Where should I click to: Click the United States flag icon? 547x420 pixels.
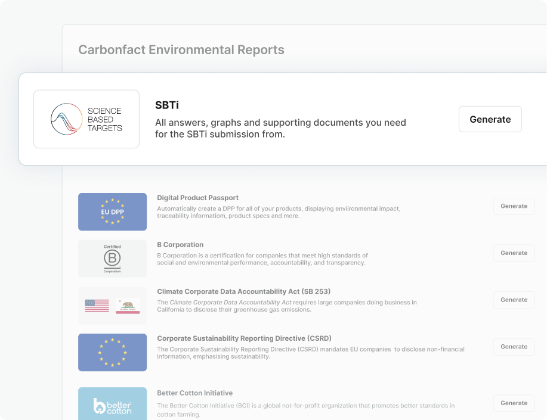(97, 306)
